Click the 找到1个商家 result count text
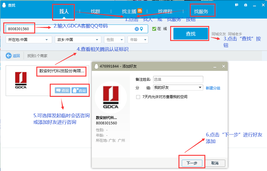 tap(37, 56)
